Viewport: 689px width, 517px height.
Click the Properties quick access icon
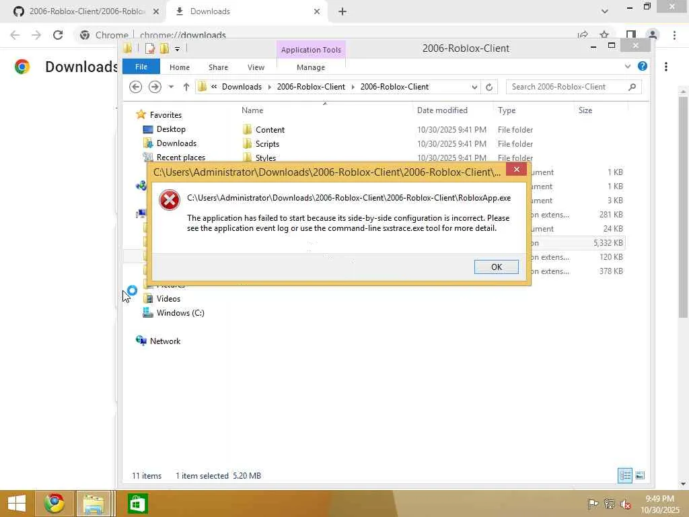click(150, 48)
